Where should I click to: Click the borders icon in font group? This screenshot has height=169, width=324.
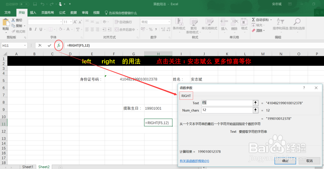tap(51, 29)
